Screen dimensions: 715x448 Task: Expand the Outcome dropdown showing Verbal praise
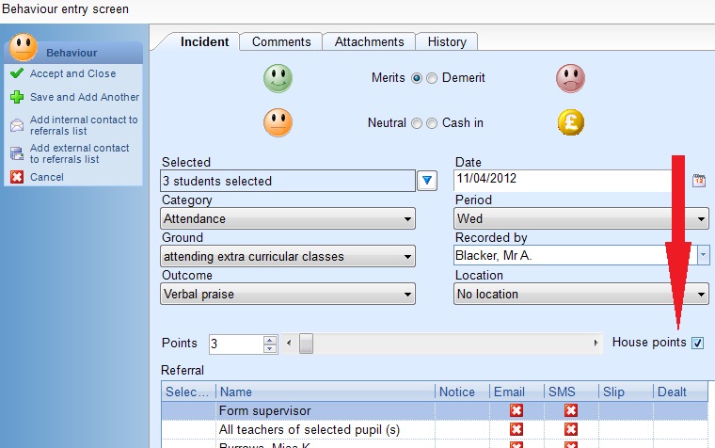tap(288, 295)
